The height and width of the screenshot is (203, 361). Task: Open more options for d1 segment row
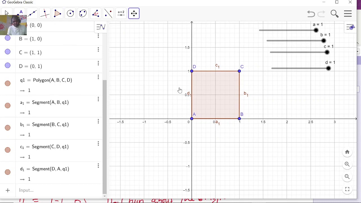pos(98,166)
